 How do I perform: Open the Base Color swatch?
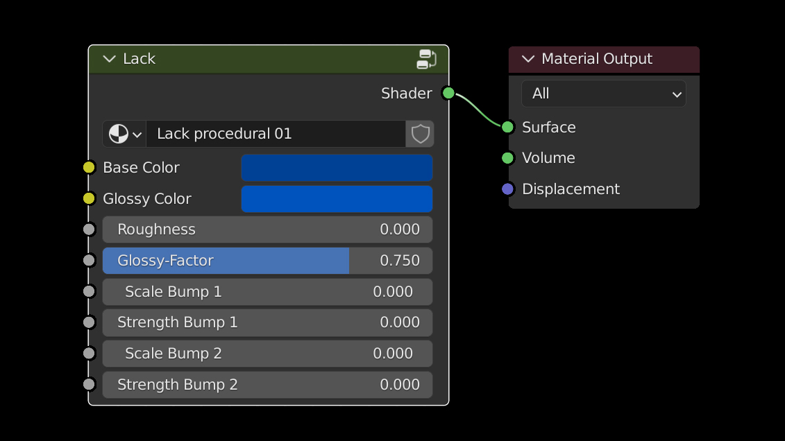click(x=337, y=168)
